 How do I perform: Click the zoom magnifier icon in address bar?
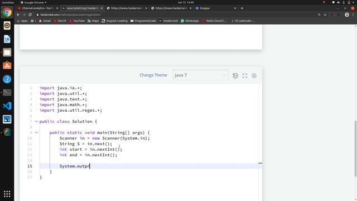coord(319,15)
